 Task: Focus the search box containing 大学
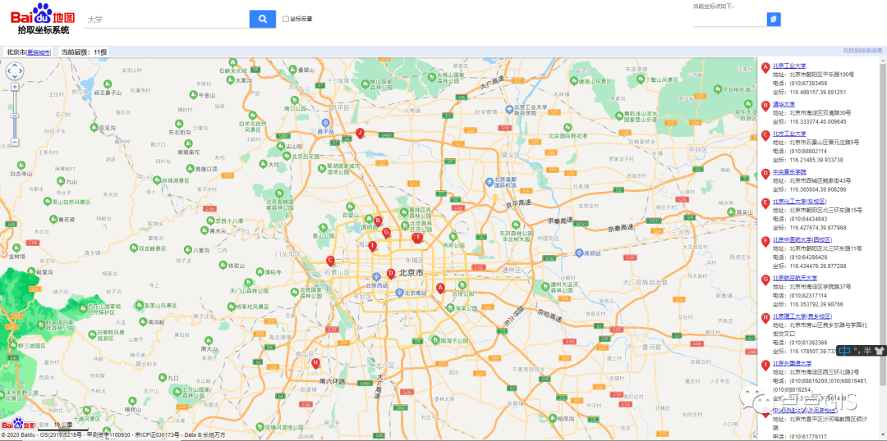pos(167,19)
